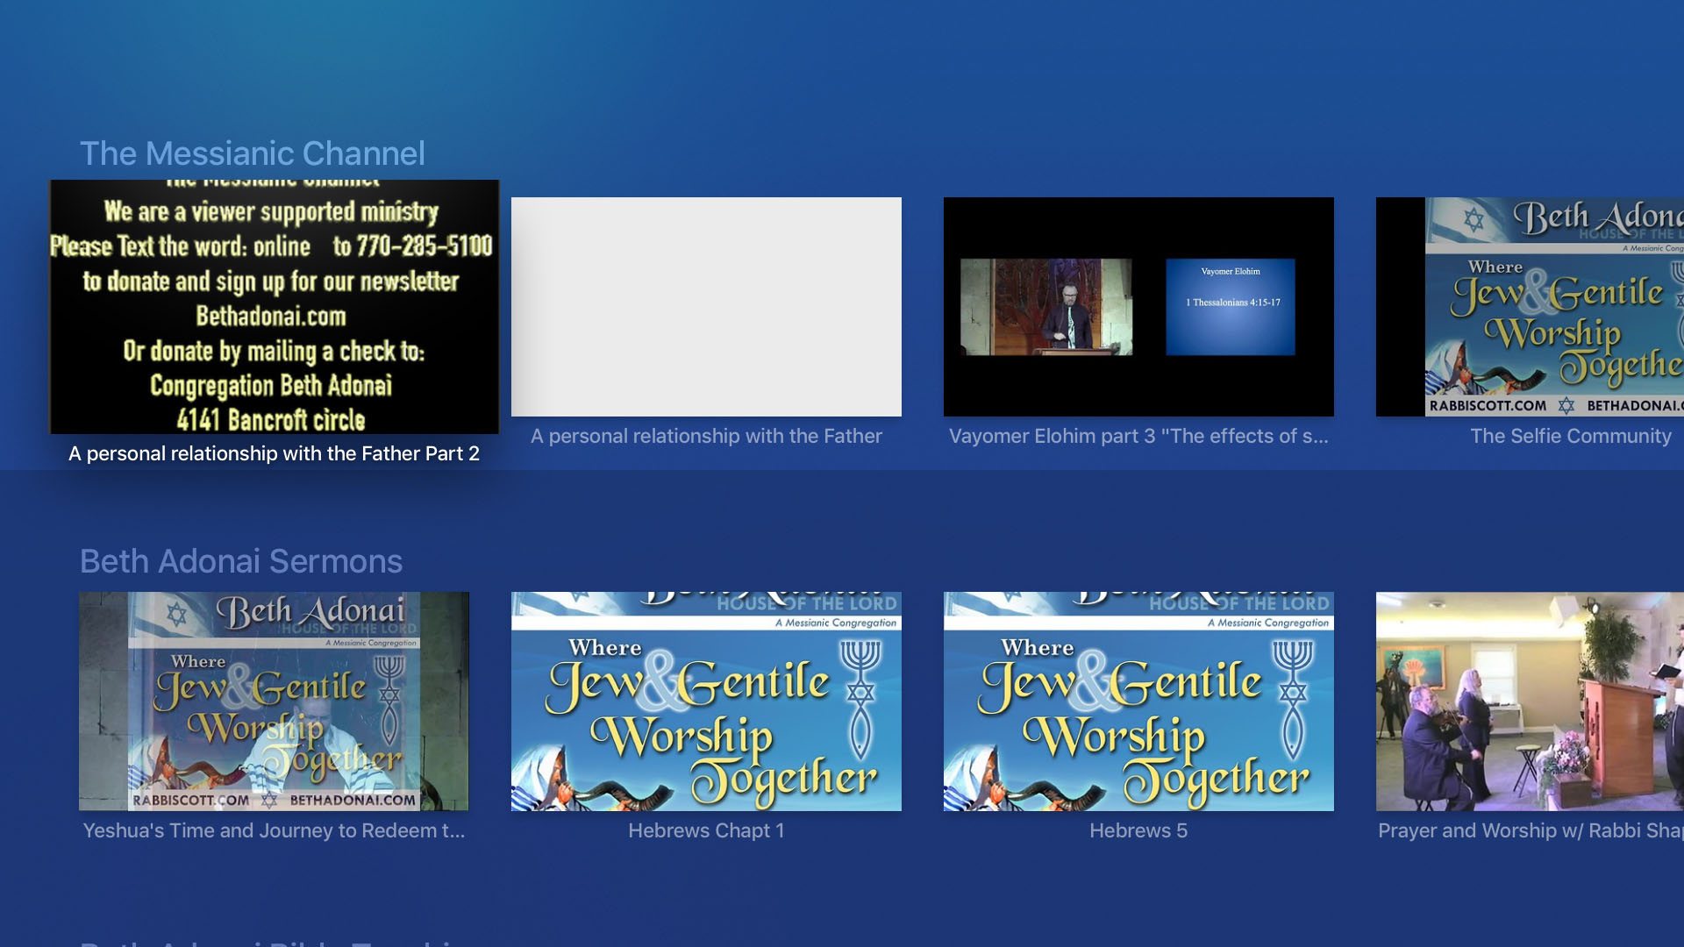Screen dimensions: 1684x947
Task: Click 'A personal relationship with the Father' title
Action: tap(706, 436)
